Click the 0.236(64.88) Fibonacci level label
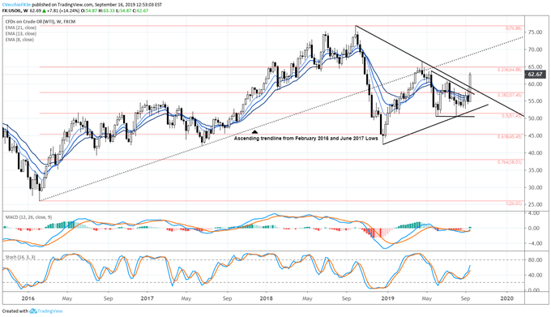The width and height of the screenshot is (551, 317). (510, 70)
